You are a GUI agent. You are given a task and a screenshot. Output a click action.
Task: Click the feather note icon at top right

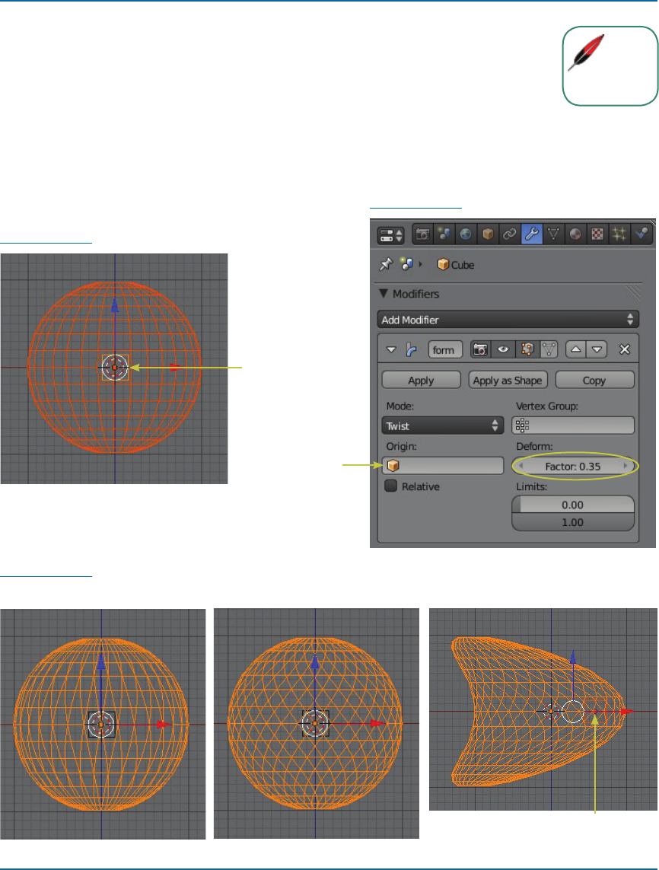[585, 53]
